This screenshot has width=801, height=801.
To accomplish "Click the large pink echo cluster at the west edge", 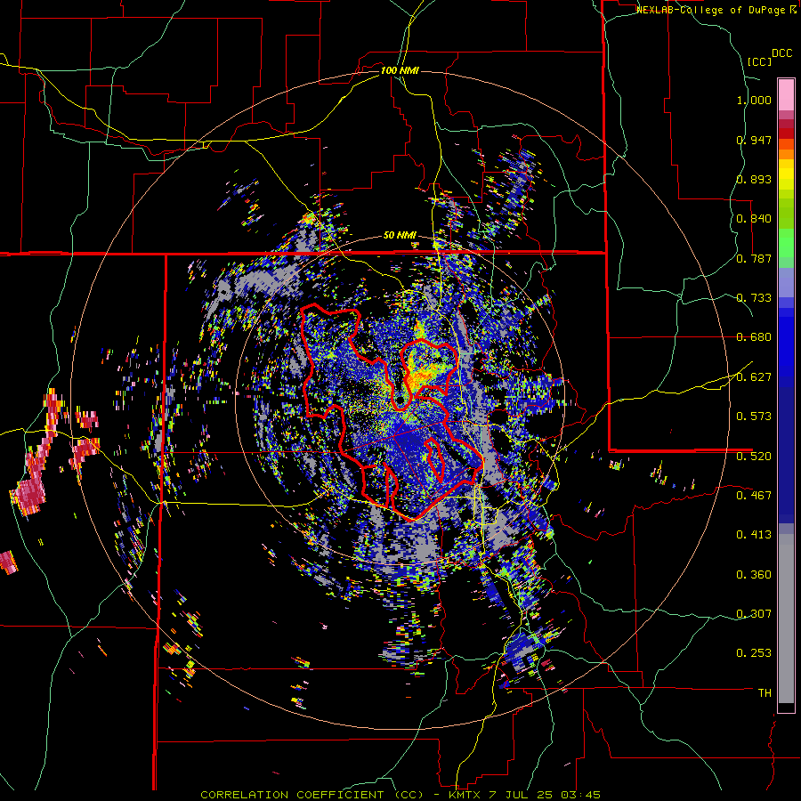I will pos(29,496).
